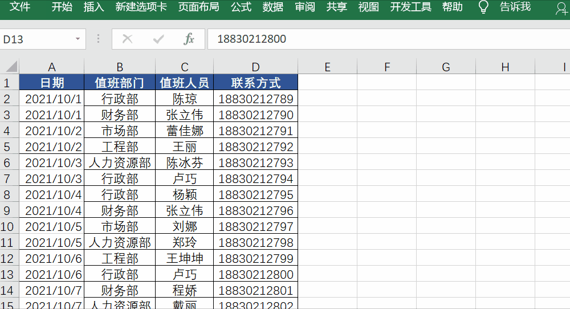Image resolution: width=570 pixels, height=309 pixels.
Task: Open the 新建选项卡 tab
Action: (x=141, y=7)
